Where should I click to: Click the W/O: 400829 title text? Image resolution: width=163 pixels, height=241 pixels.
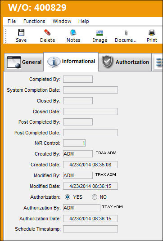point(37,7)
